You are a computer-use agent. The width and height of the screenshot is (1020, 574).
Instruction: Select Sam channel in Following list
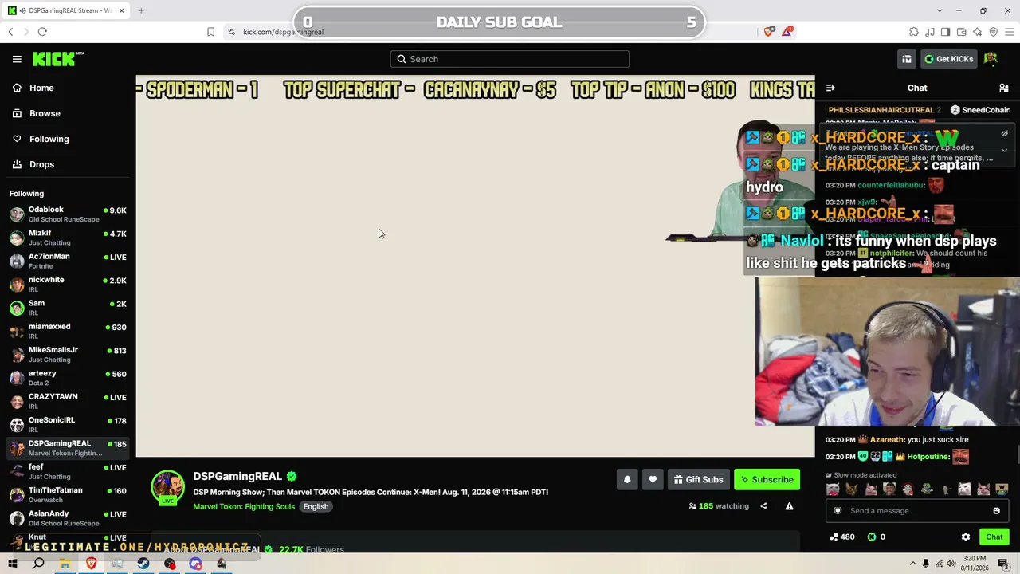67,308
